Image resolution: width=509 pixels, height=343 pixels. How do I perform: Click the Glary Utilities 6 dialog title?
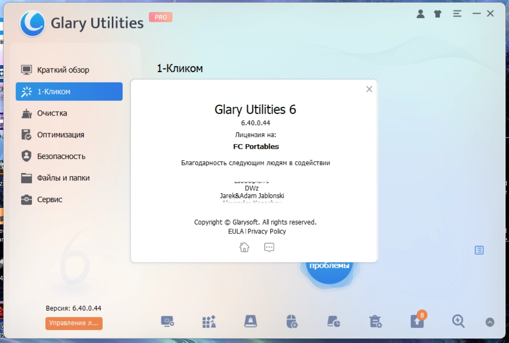tap(255, 110)
